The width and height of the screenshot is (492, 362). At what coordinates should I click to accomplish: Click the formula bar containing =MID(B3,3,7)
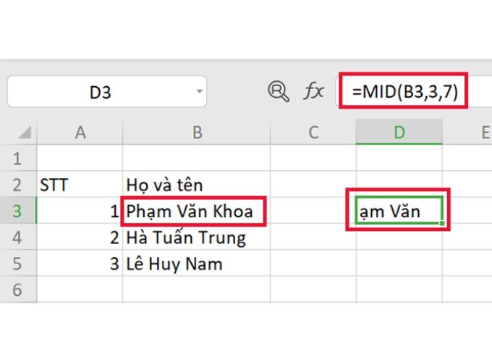[405, 92]
